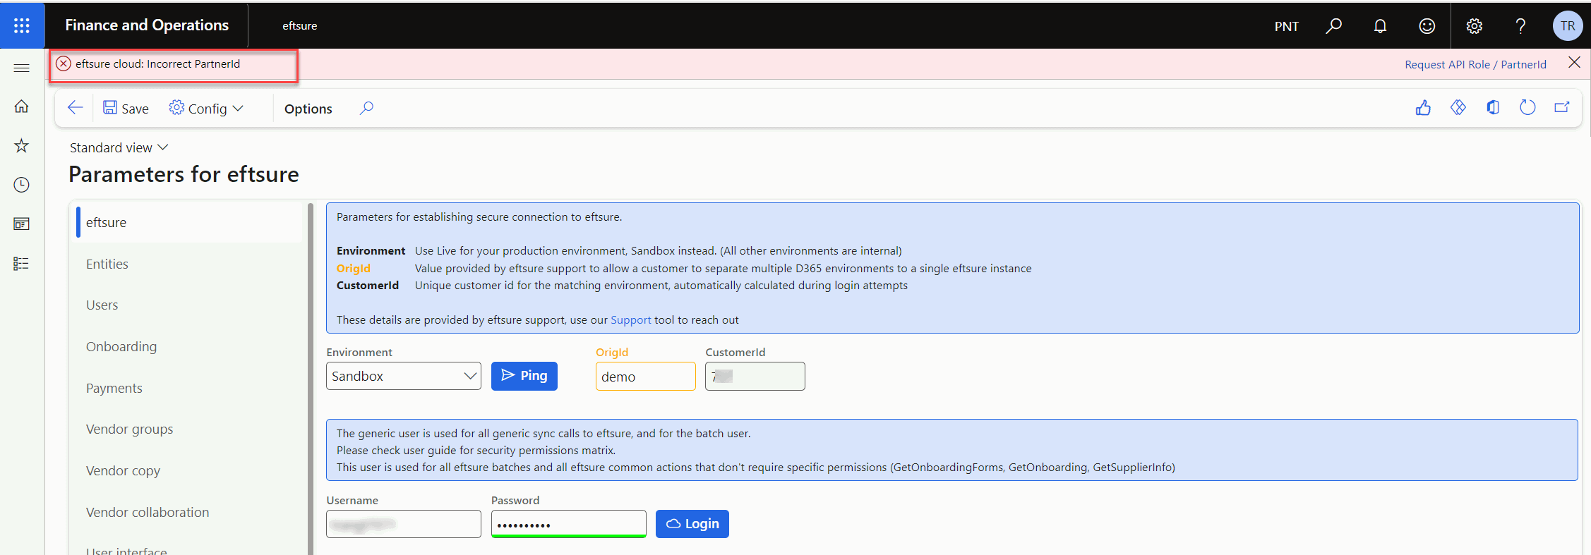Click the eftsure breadcrumb in top bar
Screen dimensions: 1591x555
coord(300,26)
